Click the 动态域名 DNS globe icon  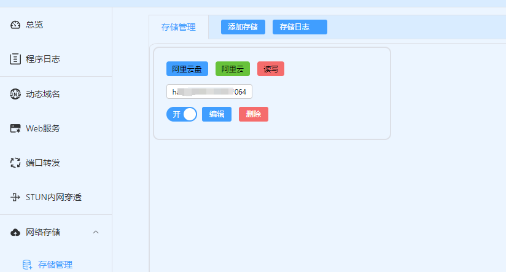[x=15, y=94]
